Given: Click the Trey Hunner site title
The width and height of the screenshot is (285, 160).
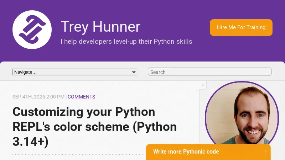Looking at the screenshot, I should point(100,27).
